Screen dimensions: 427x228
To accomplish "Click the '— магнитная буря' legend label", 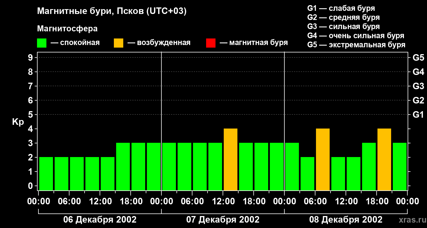I will click(x=254, y=43).
